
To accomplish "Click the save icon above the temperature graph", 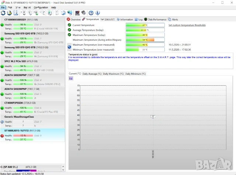I will [x=71, y=78].
